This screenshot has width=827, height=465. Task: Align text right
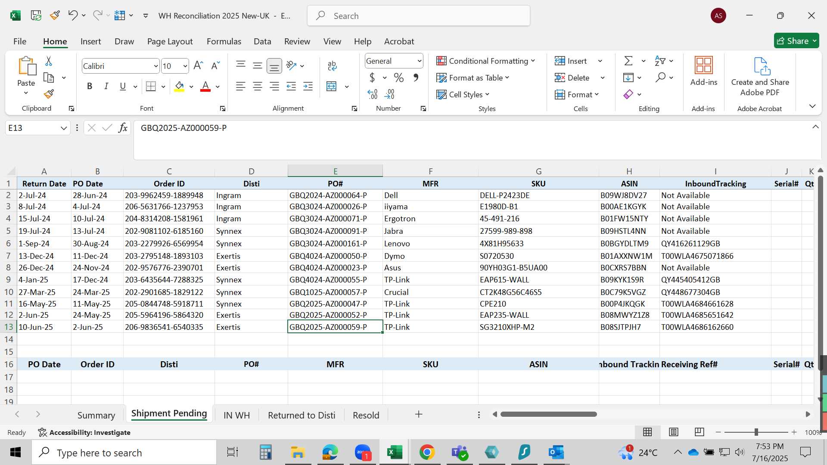(274, 86)
